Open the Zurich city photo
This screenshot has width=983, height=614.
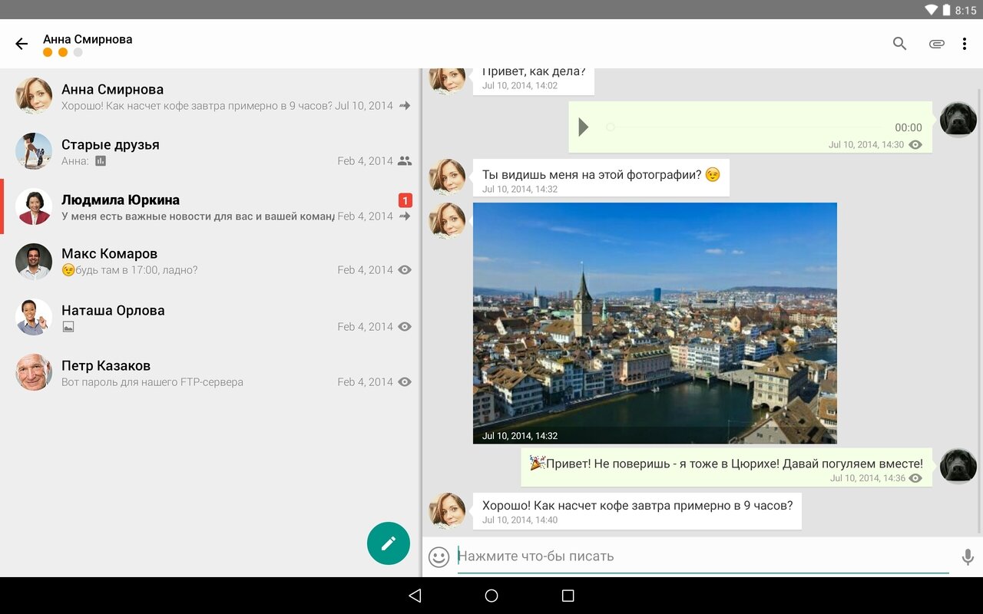click(654, 322)
